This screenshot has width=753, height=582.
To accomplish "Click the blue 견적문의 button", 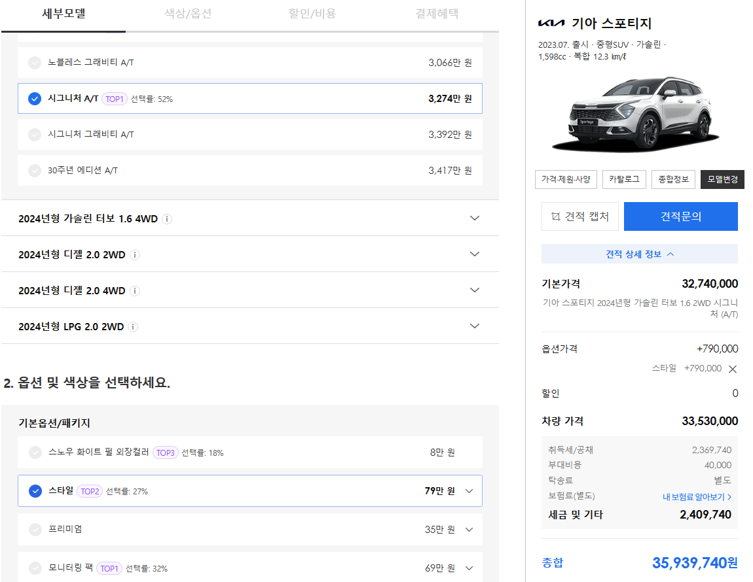I will point(680,216).
